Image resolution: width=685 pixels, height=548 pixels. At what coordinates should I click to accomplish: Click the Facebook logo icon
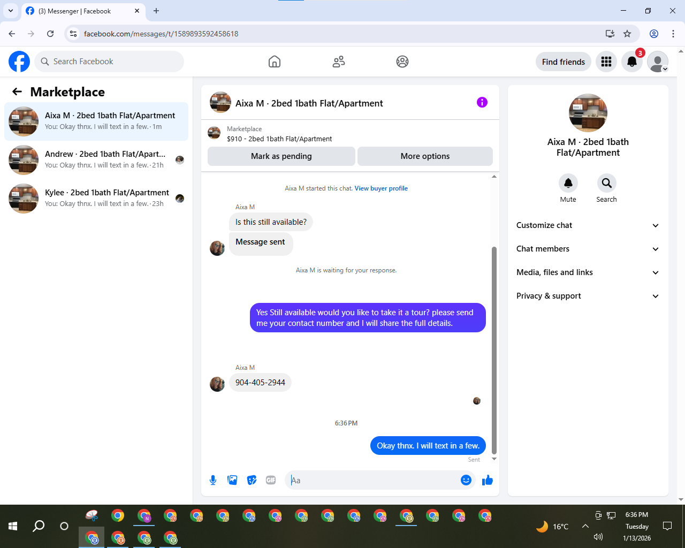point(19,62)
